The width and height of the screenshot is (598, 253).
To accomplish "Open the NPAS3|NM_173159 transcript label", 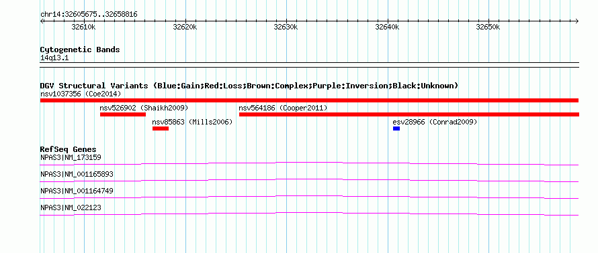I will 71,157.
